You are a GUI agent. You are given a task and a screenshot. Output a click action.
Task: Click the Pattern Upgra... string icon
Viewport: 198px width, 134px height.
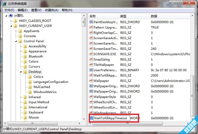(91, 27)
